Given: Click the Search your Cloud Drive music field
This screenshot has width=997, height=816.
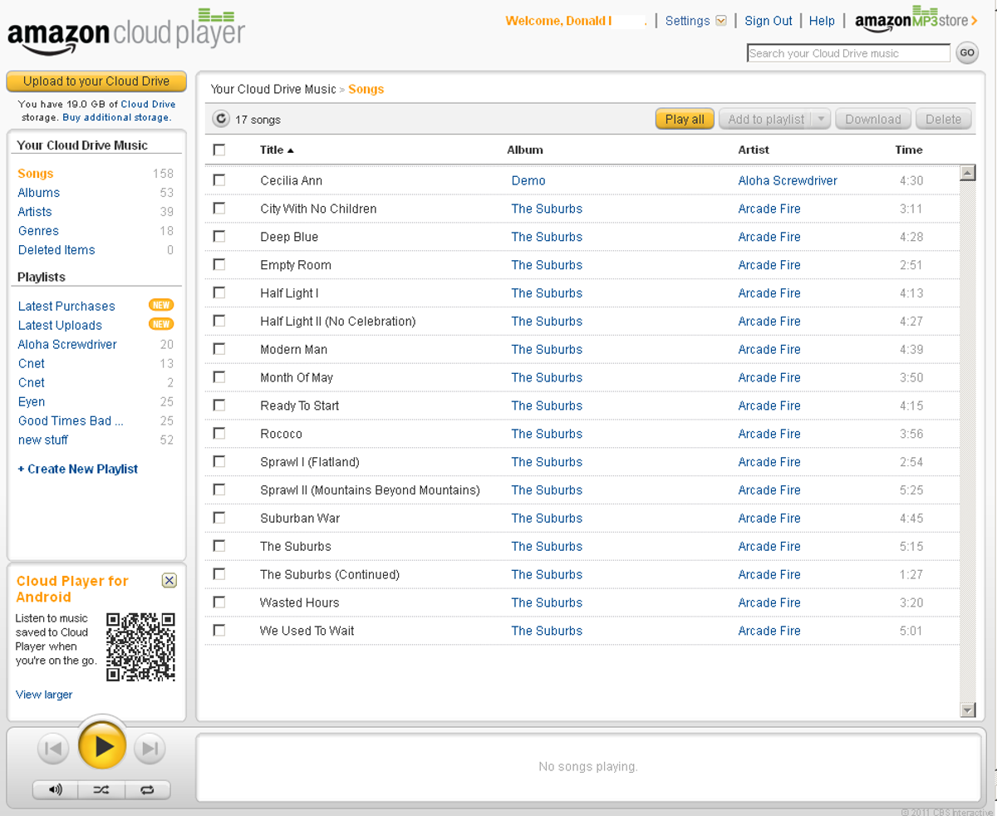Looking at the screenshot, I should click(847, 53).
